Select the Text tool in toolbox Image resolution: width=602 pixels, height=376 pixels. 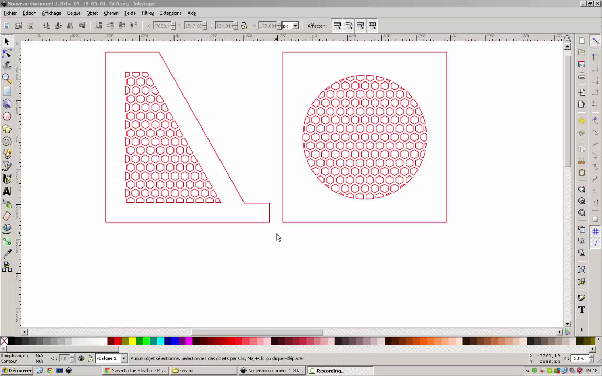[7, 192]
